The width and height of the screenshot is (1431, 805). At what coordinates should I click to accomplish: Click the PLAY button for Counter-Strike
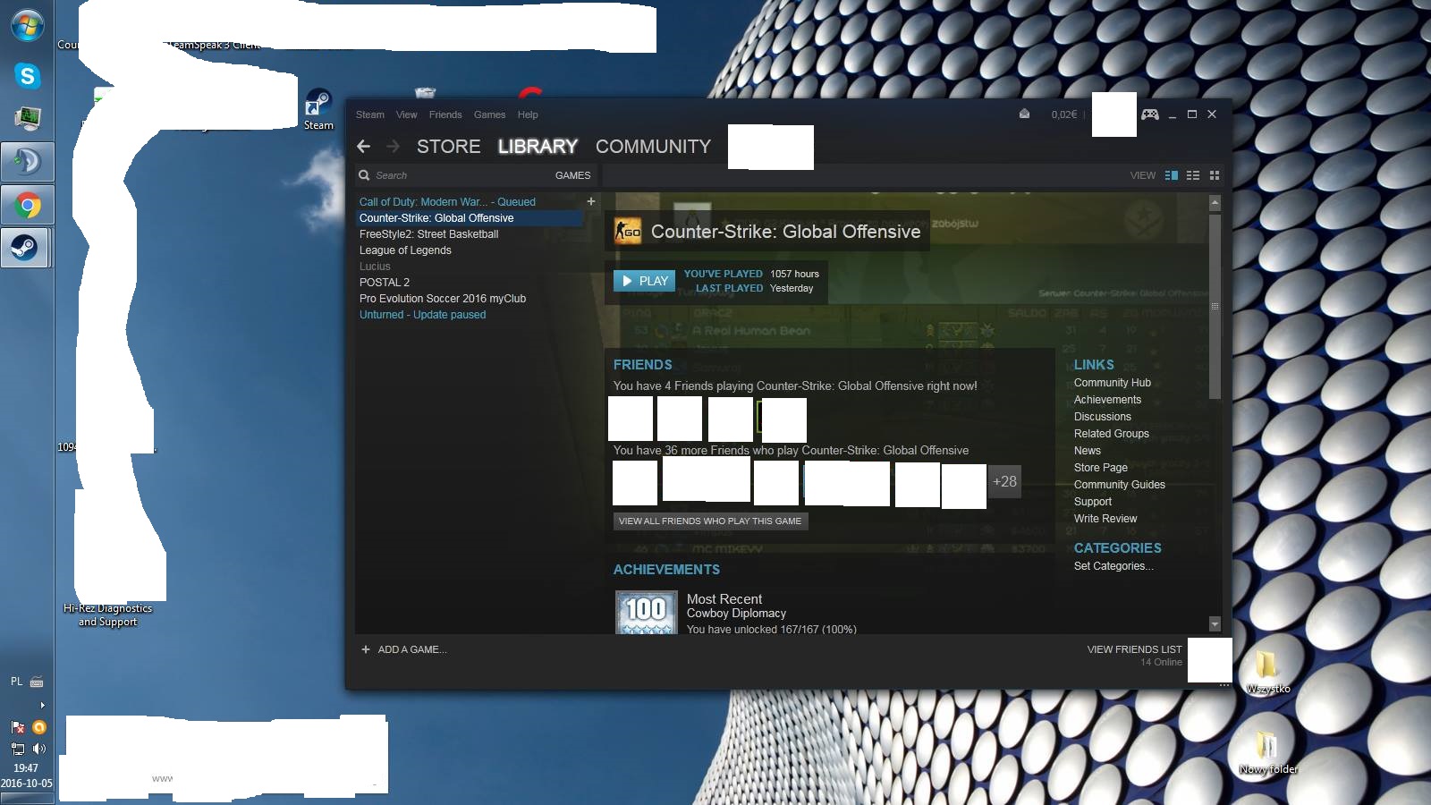[644, 281]
